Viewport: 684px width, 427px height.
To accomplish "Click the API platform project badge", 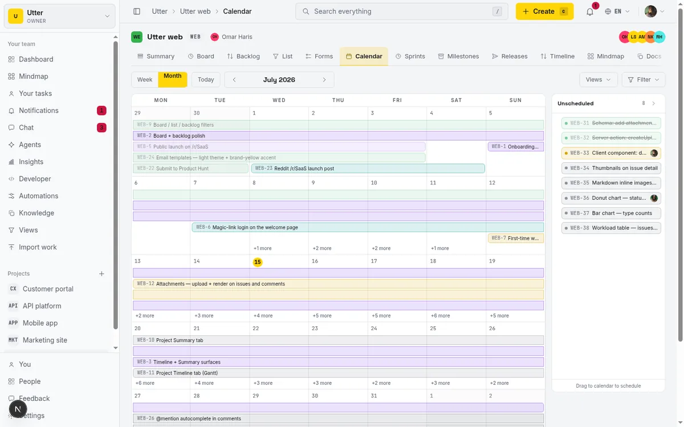I will [x=13, y=306].
